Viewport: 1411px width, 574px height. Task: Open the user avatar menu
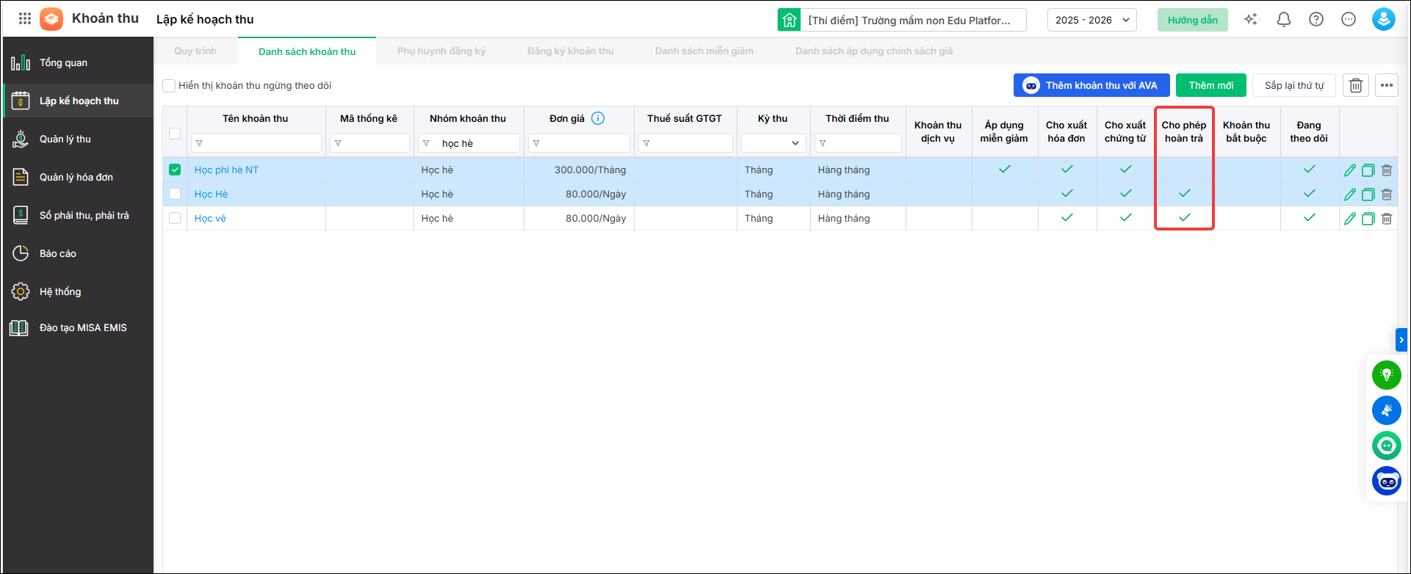click(1384, 20)
